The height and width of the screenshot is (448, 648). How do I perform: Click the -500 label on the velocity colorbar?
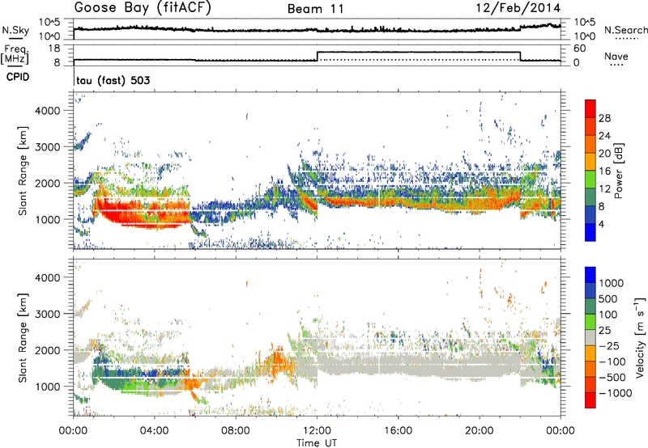click(612, 378)
